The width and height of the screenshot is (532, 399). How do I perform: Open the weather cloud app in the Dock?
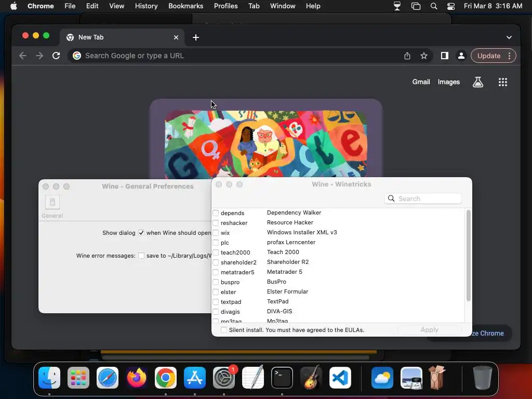coord(382,378)
